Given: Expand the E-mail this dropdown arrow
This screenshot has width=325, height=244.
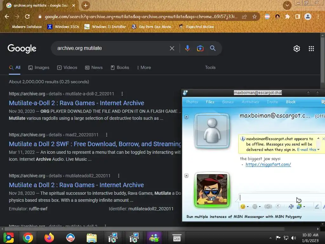Looking at the screenshot, I should (318, 150).
